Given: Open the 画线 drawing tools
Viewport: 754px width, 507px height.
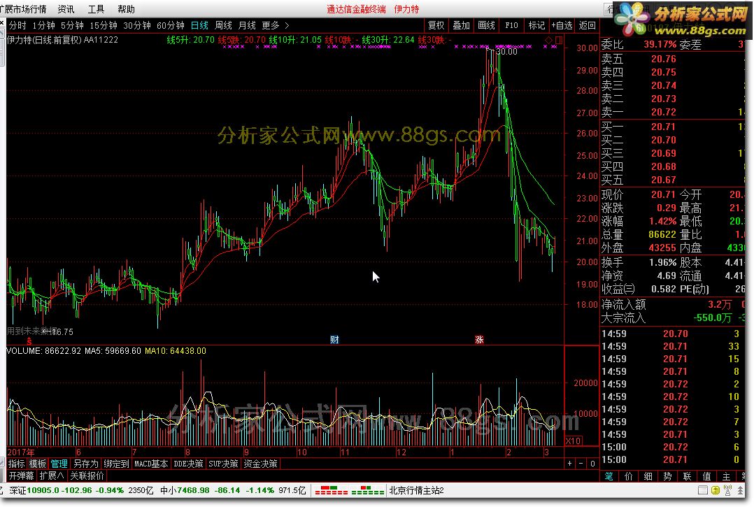Looking at the screenshot, I should pyautogui.click(x=486, y=25).
